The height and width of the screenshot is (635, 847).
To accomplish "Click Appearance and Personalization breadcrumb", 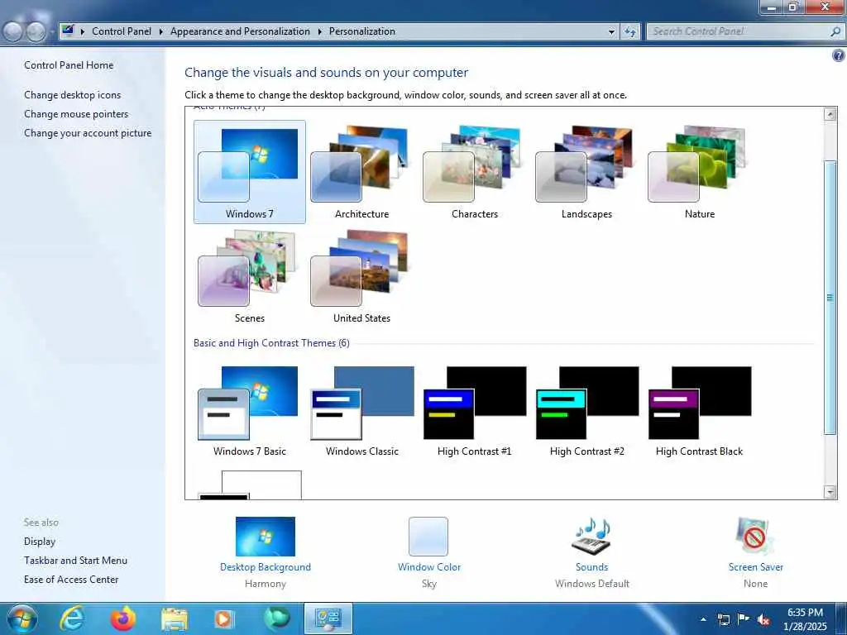I will pyautogui.click(x=240, y=31).
